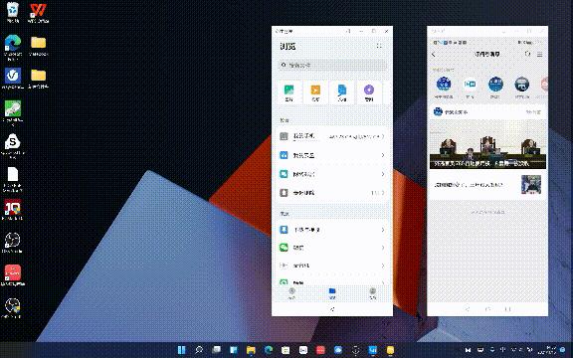Open File Explorer from the taskbar
This screenshot has height=358, width=573.
[x=251, y=350]
